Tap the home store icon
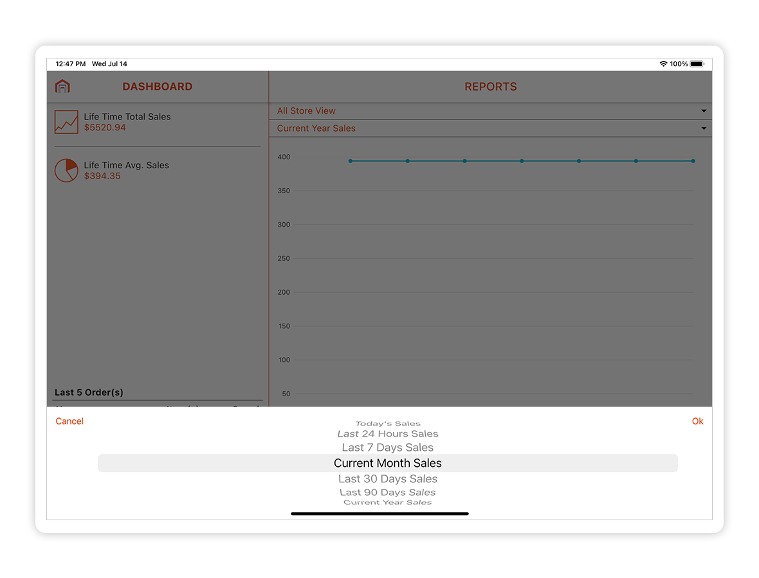 [62, 87]
